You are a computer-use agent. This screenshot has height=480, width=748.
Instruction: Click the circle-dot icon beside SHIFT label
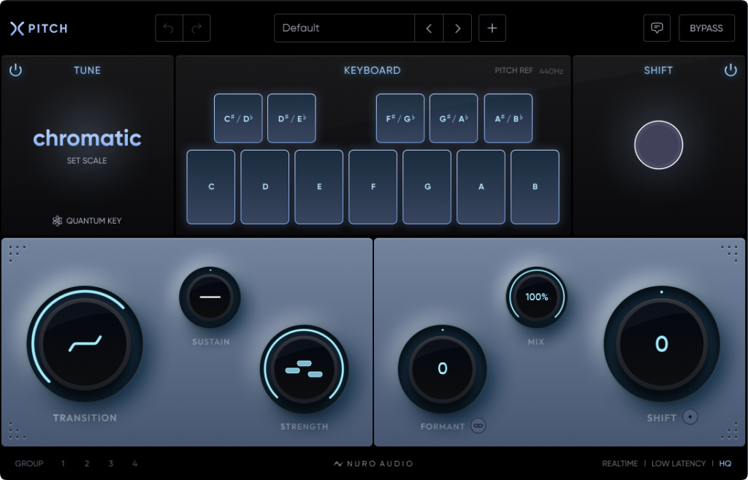point(690,417)
